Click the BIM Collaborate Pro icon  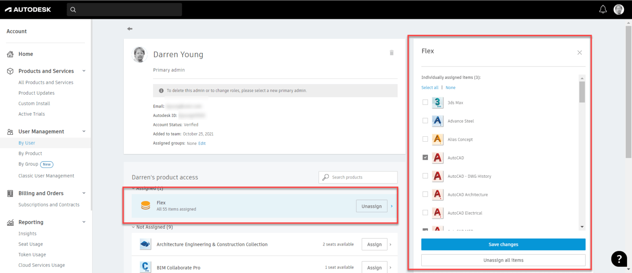[145, 267]
